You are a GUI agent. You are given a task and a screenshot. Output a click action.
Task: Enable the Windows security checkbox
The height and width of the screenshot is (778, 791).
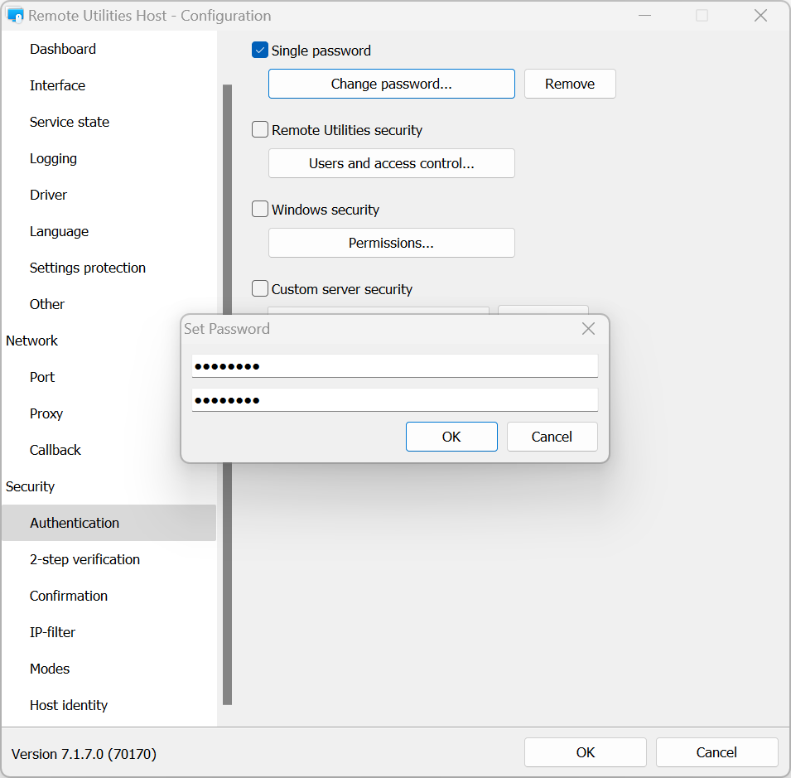(x=260, y=210)
